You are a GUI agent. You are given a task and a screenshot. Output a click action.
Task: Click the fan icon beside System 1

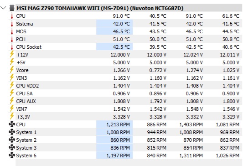tap(12, 132)
